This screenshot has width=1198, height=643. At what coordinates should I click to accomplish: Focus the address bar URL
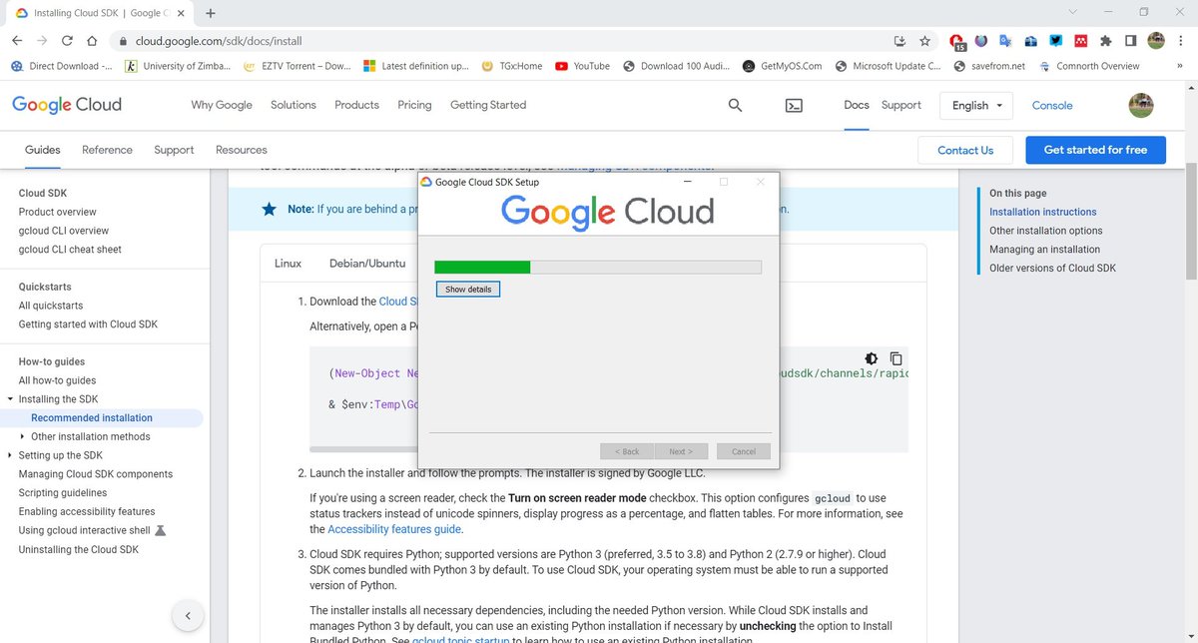(x=219, y=42)
